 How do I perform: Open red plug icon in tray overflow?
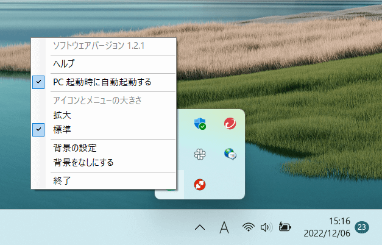(200, 185)
